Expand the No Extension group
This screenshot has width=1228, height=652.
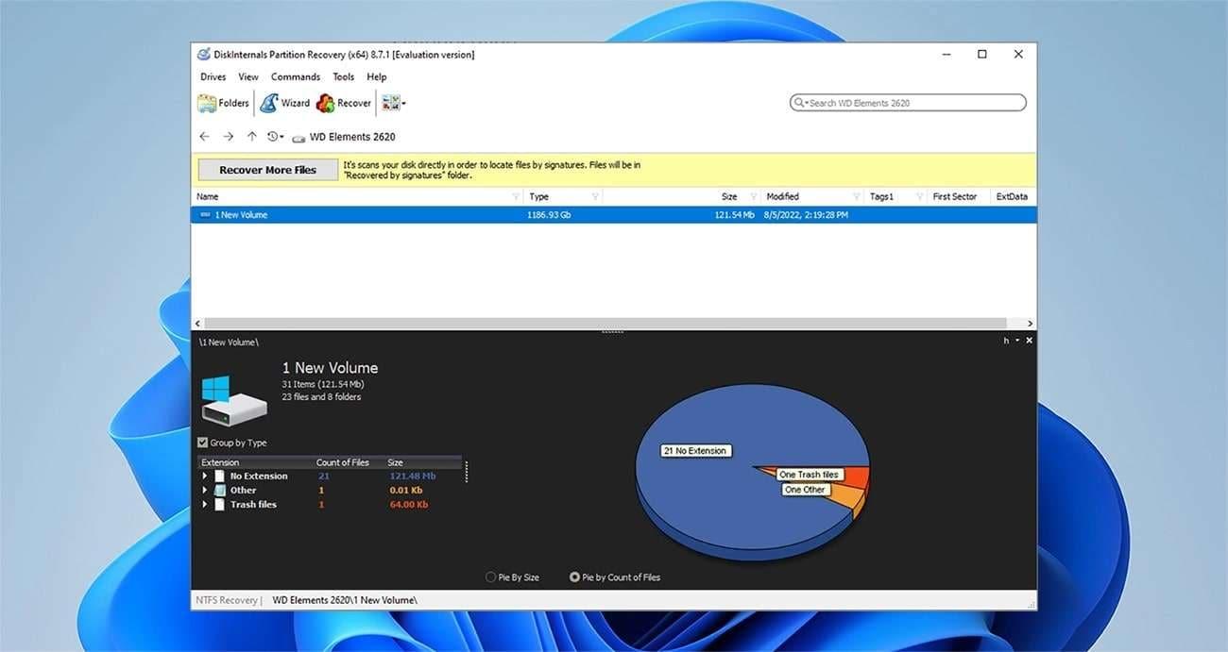205,476
